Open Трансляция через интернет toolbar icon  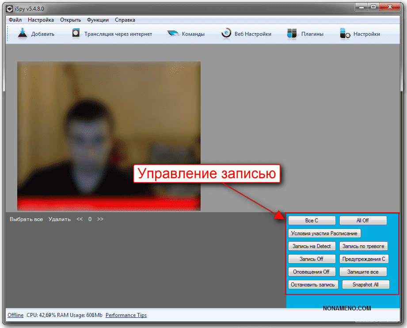point(76,34)
